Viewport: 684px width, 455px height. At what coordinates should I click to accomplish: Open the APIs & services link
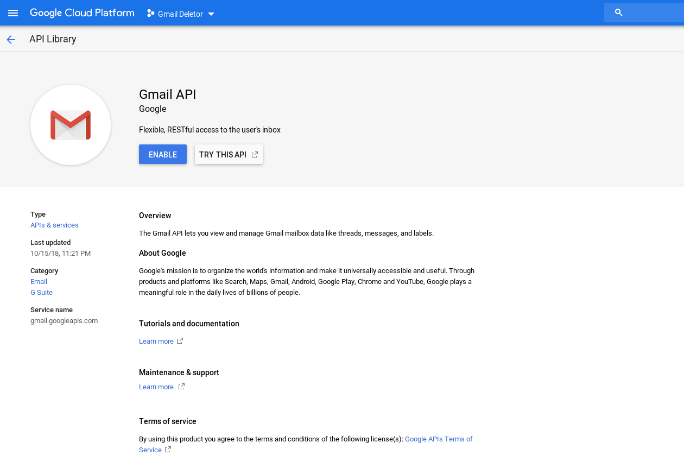(x=54, y=225)
